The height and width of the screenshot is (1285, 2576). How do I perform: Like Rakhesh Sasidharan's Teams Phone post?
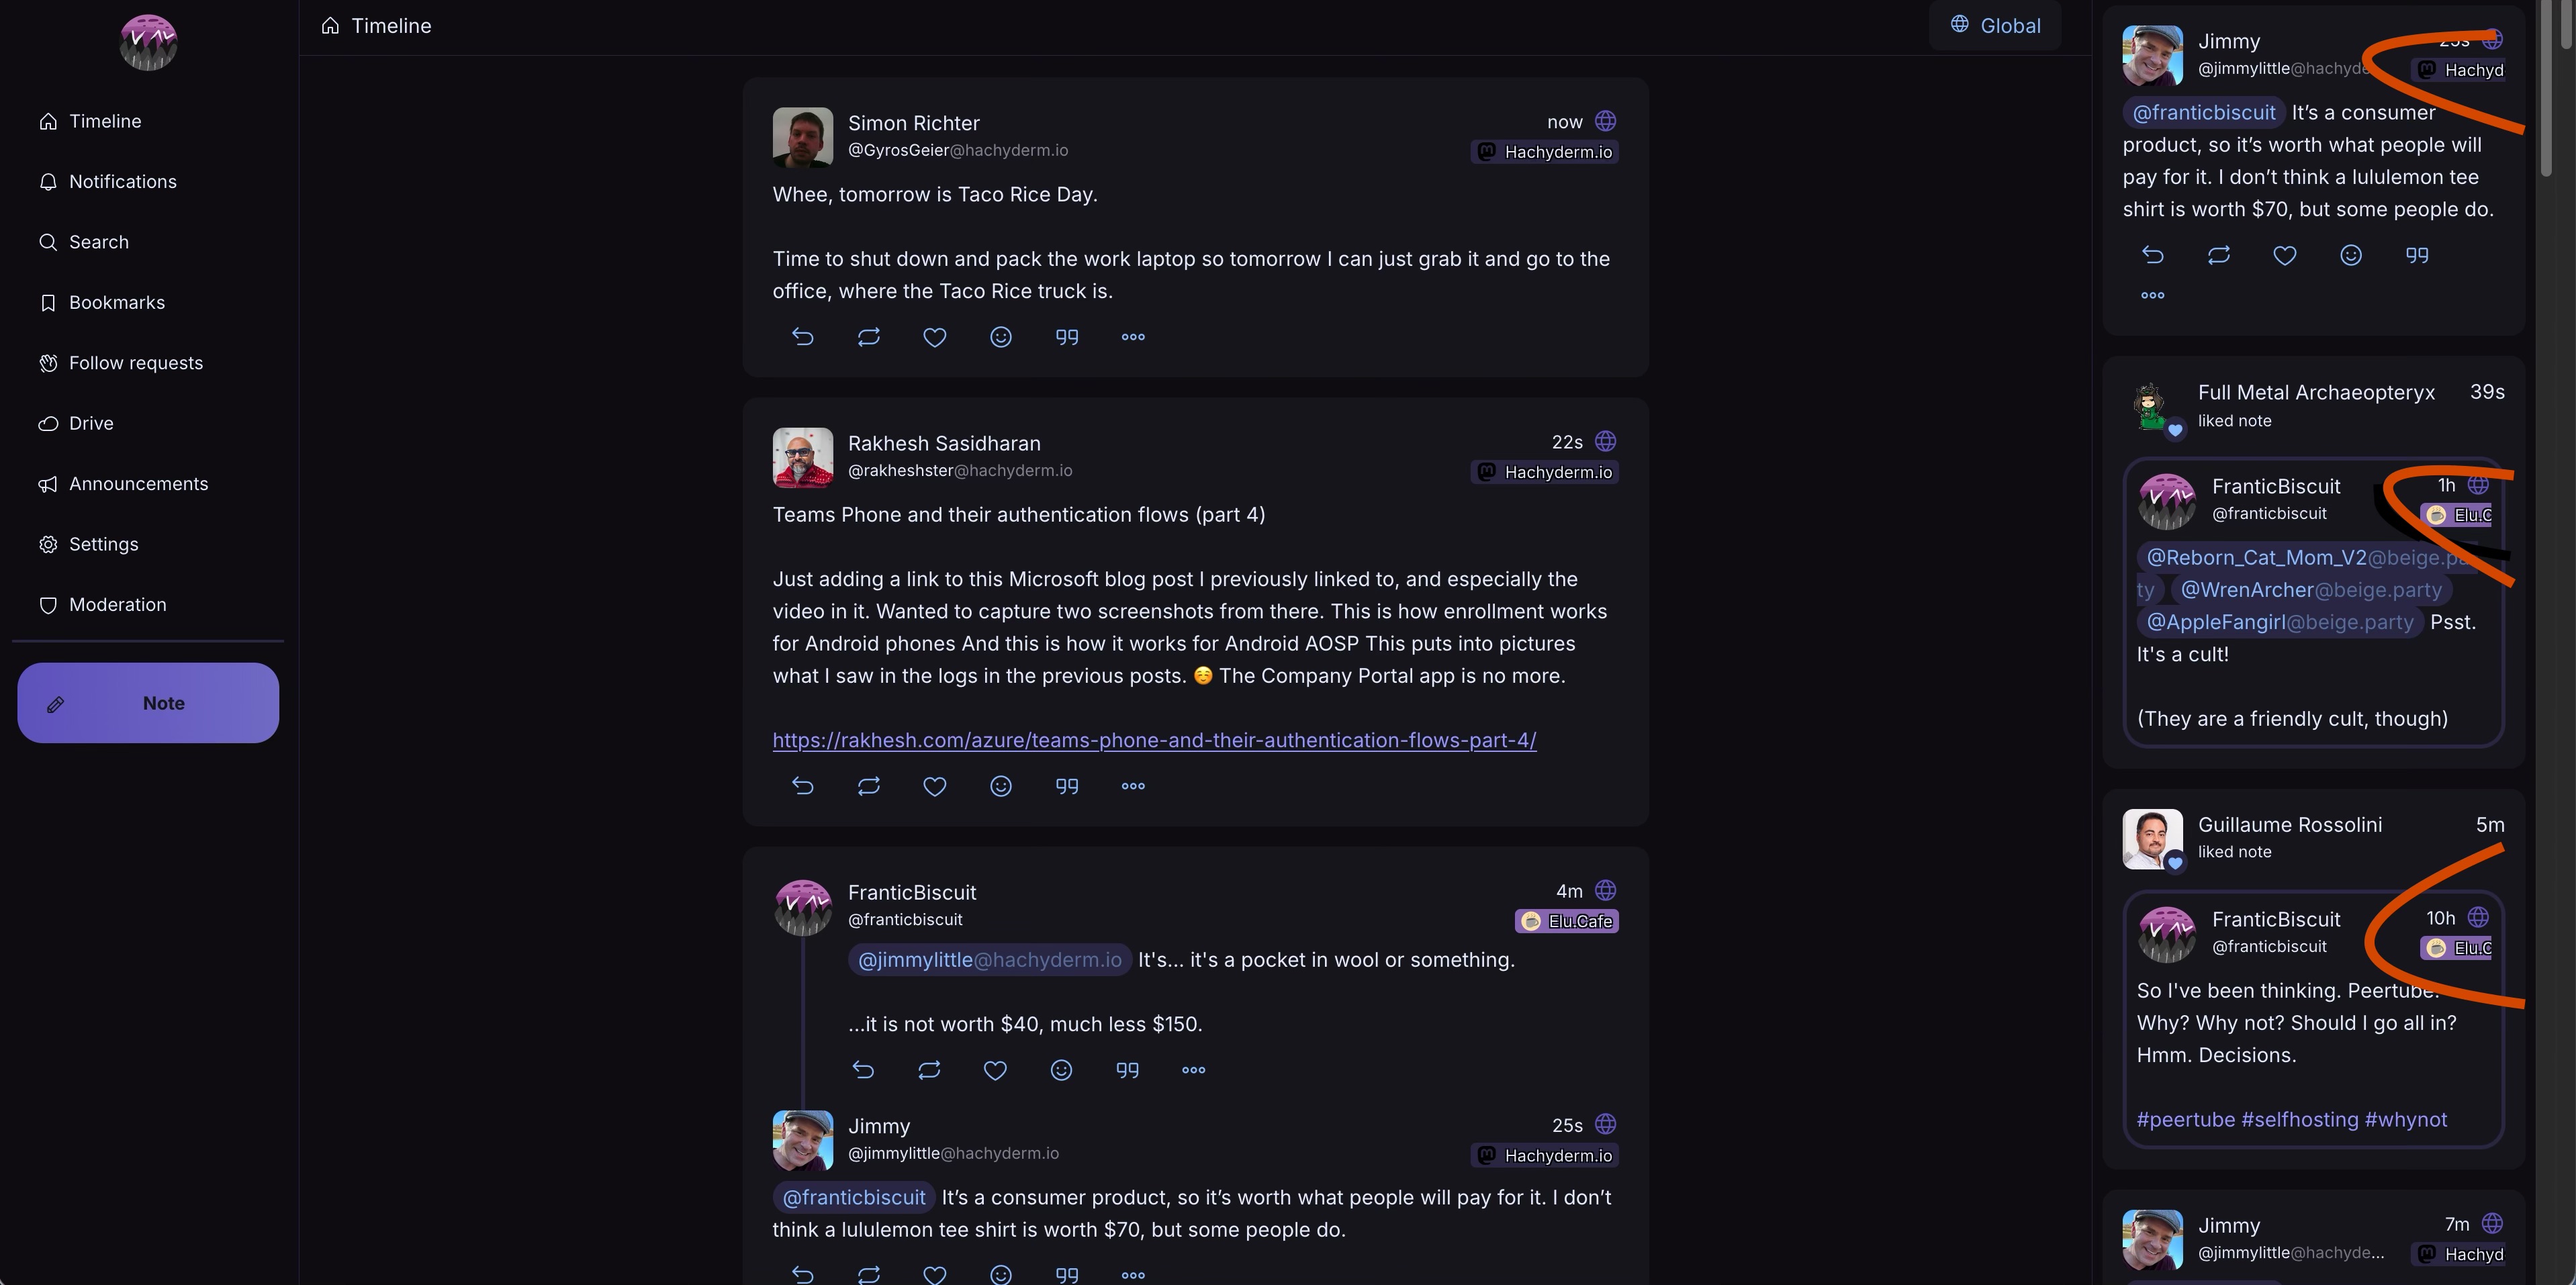(x=934, y=786)
